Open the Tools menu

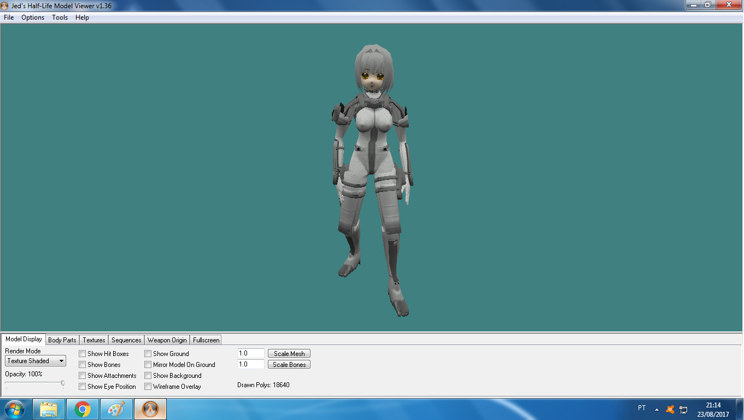pyautogui.click(x=60, y=17)
